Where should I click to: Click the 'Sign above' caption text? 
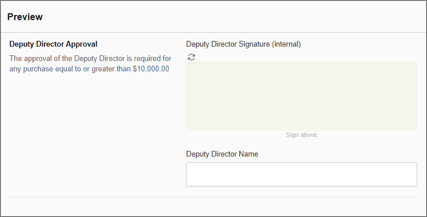[302, 135]
